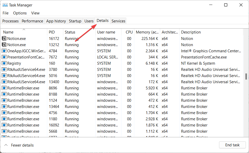Click the RuntimeBroker.exe icon for PID 5668
The image size is (249, 153).
[x=4, y=131]
